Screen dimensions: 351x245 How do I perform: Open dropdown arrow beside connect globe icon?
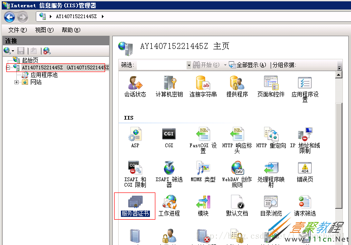pyautogui.click(x=13, y=51)
